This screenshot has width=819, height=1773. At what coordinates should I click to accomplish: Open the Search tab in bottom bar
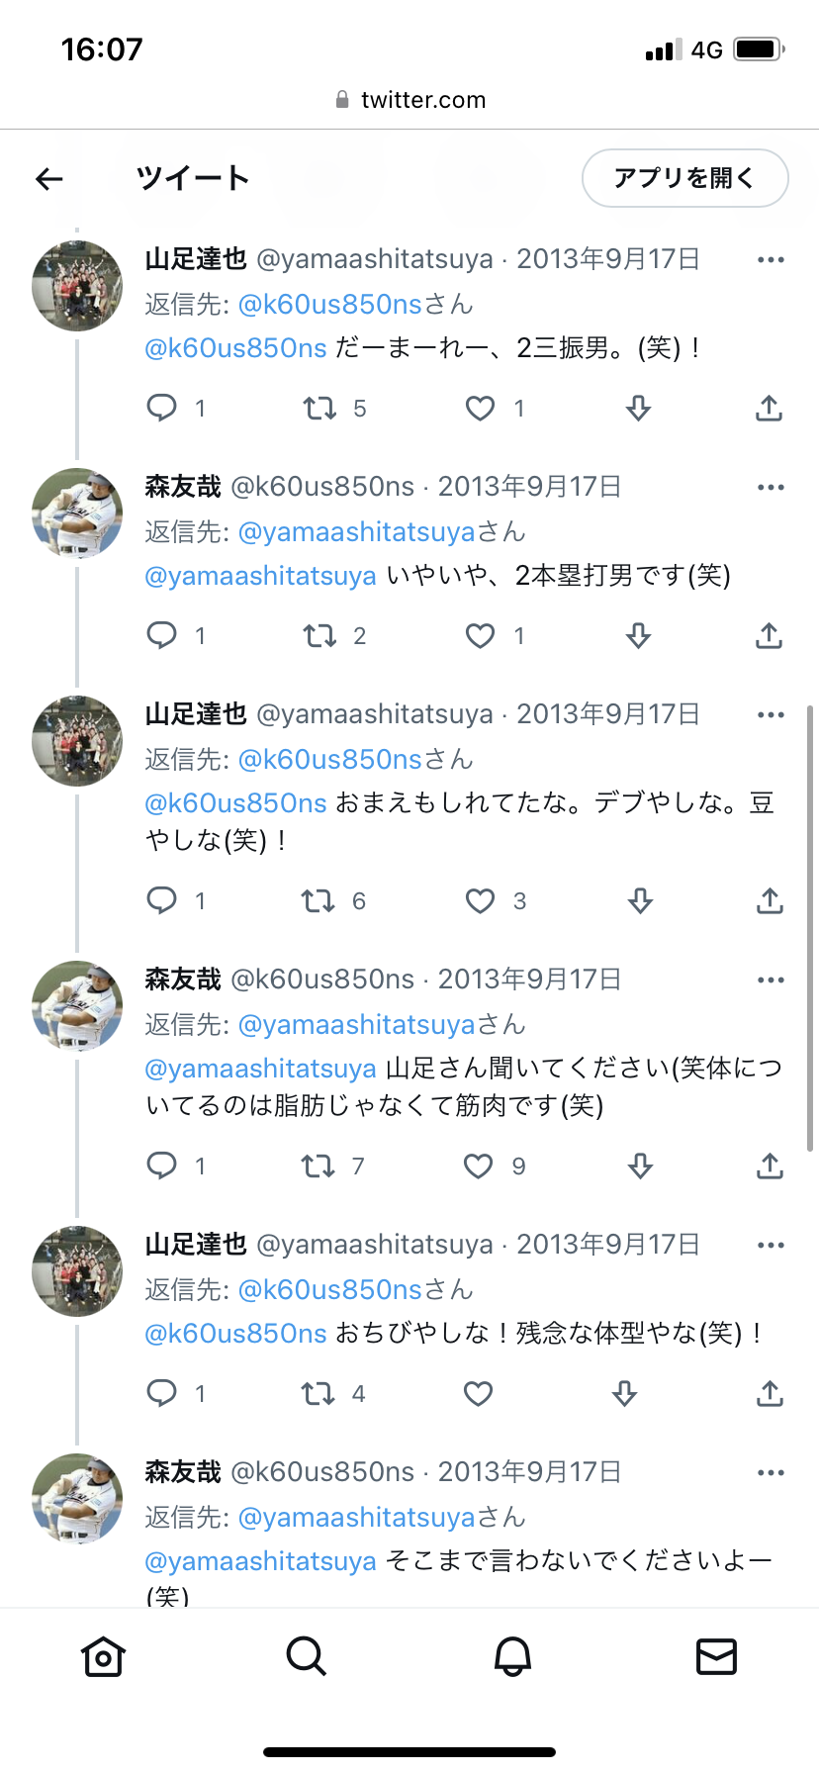point(307,1656)
